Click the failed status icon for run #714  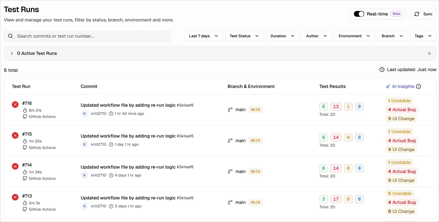15,166
